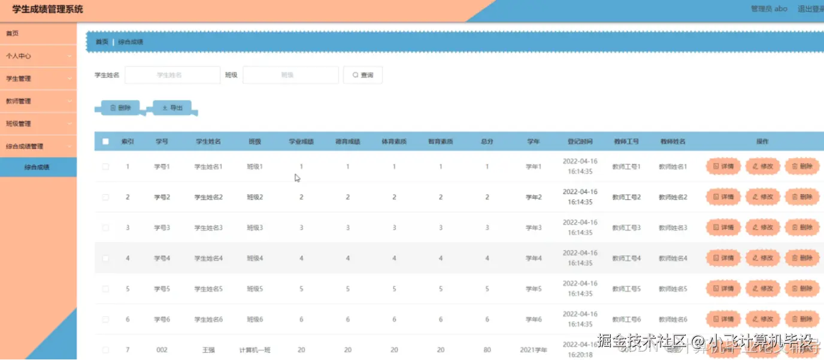Check the box for row 002 王强
Screen dimensions: 824x360
[x=105, y=350]
